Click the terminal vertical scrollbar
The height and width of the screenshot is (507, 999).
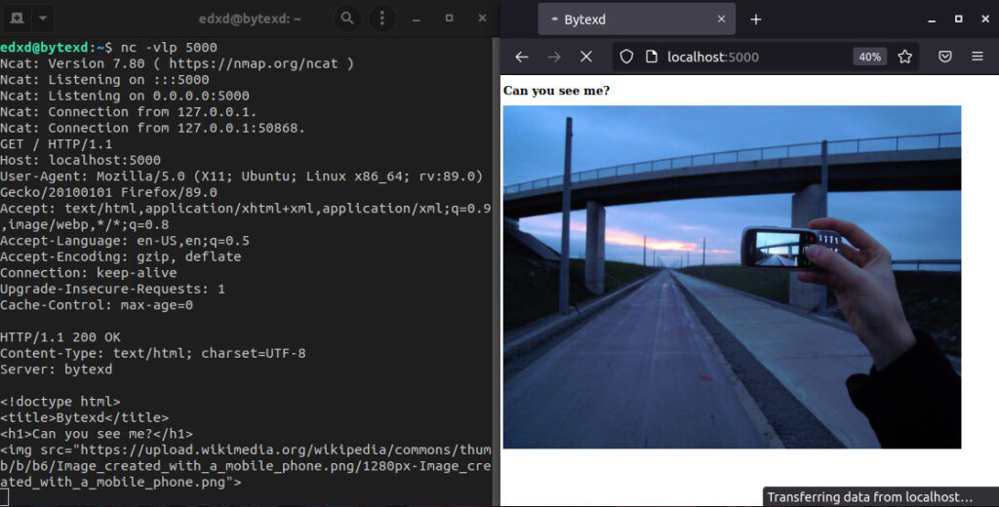497,272
